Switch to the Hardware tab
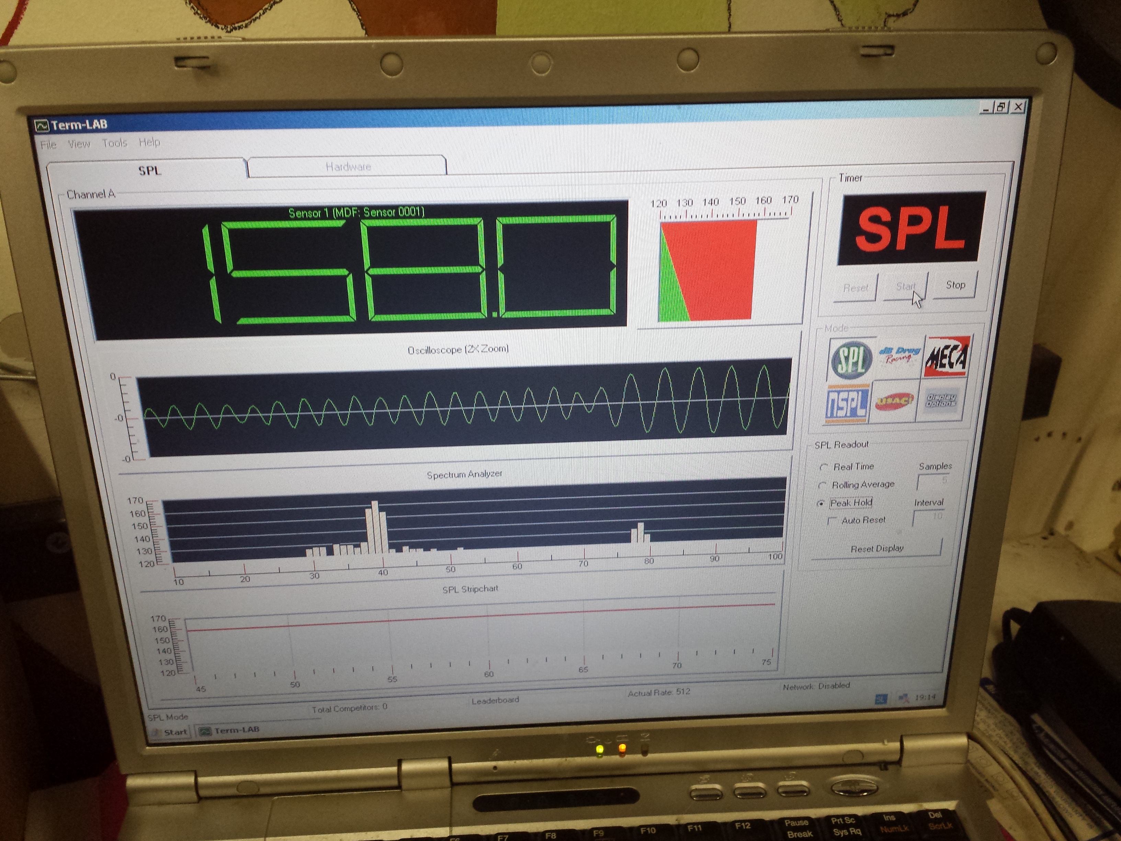1121x841 pixels. point(348,166)
